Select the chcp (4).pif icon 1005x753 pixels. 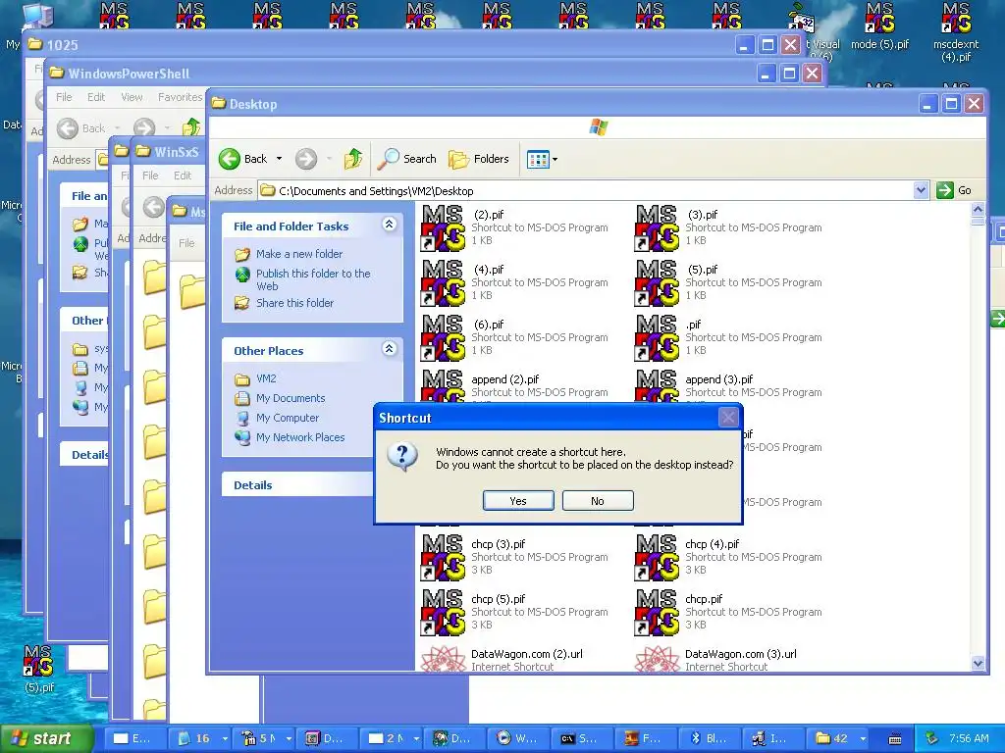tap(657, 558)
